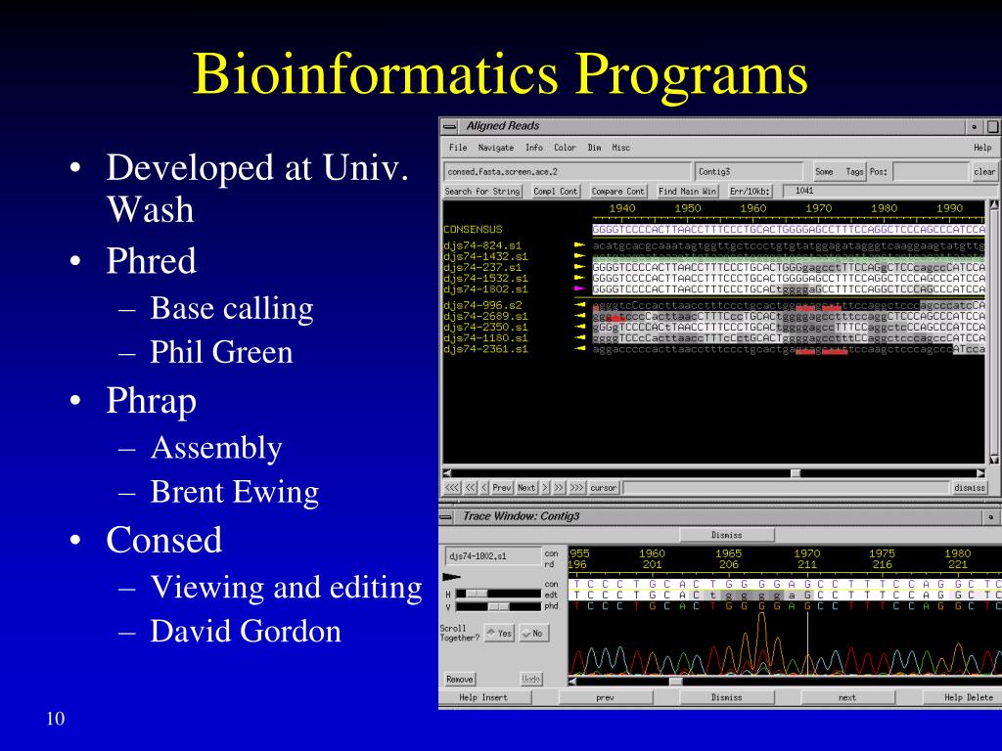Image resolution: width=1002 pixels, height=751 pixels.
Task: Click the up arrow of the vertical scrollbar
Action: pos(994,205)
